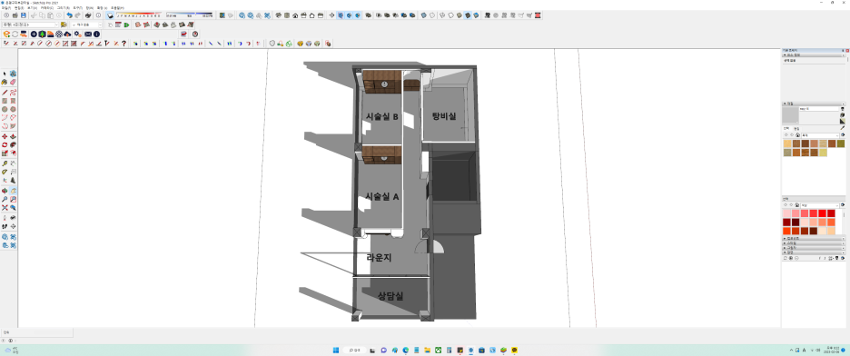Undo the last action
Screen dimensions: 850x356
click(69, 15)
